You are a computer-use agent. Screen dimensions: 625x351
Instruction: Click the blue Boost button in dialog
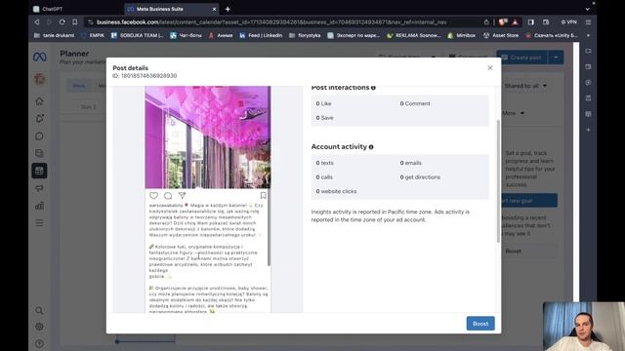point(480,324)
